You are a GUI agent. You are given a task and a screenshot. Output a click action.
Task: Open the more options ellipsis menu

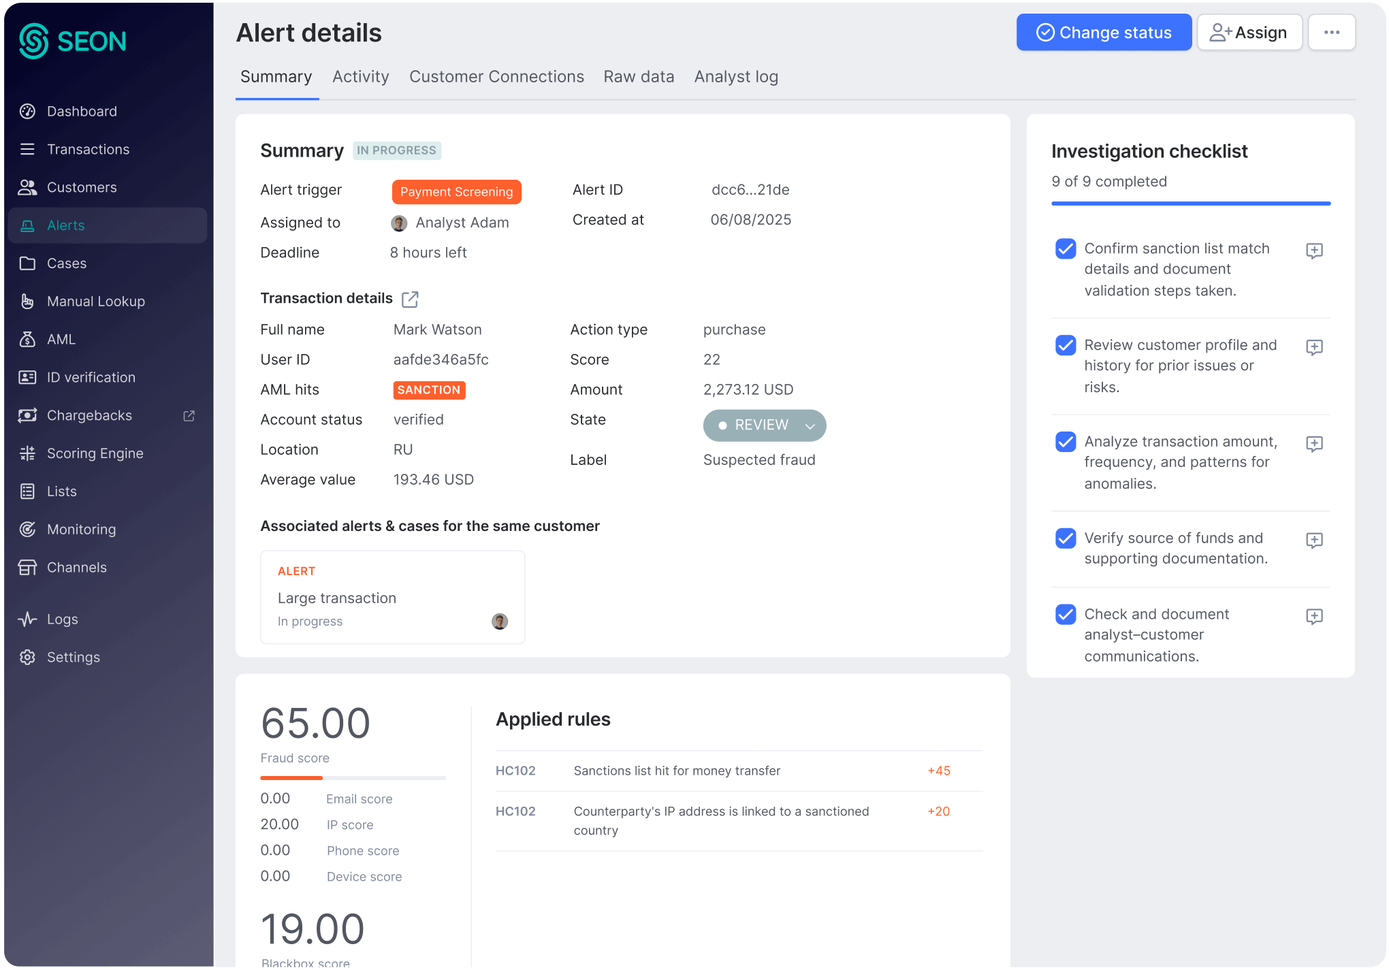1332,32
